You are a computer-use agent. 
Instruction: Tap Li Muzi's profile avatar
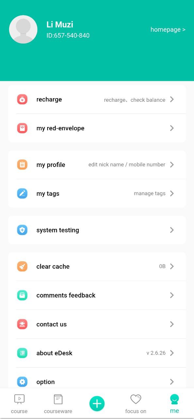(23, 29)
